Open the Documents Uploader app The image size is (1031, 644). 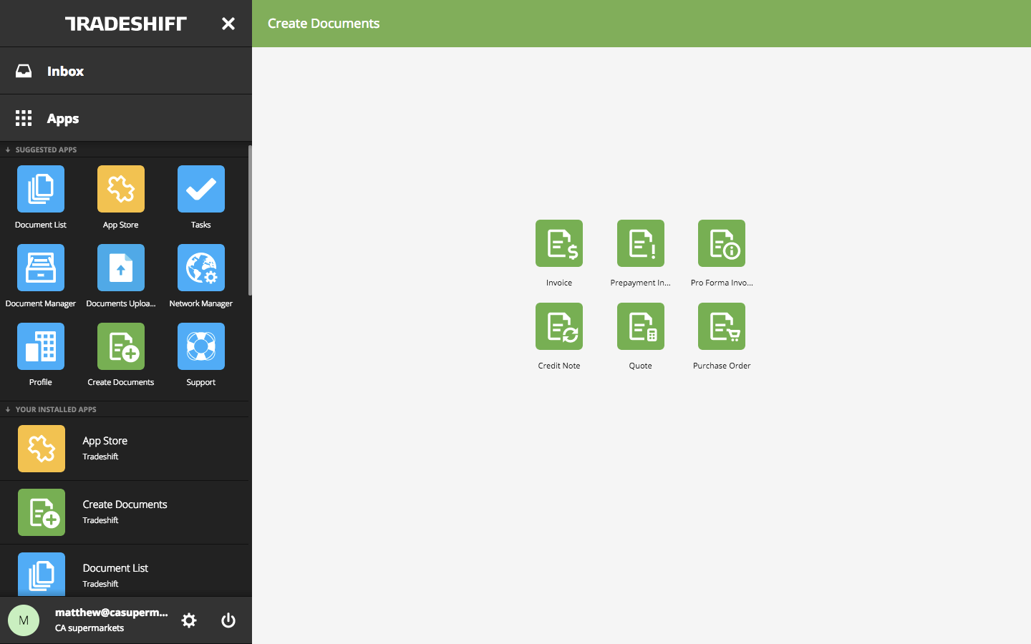coord(120,268)
